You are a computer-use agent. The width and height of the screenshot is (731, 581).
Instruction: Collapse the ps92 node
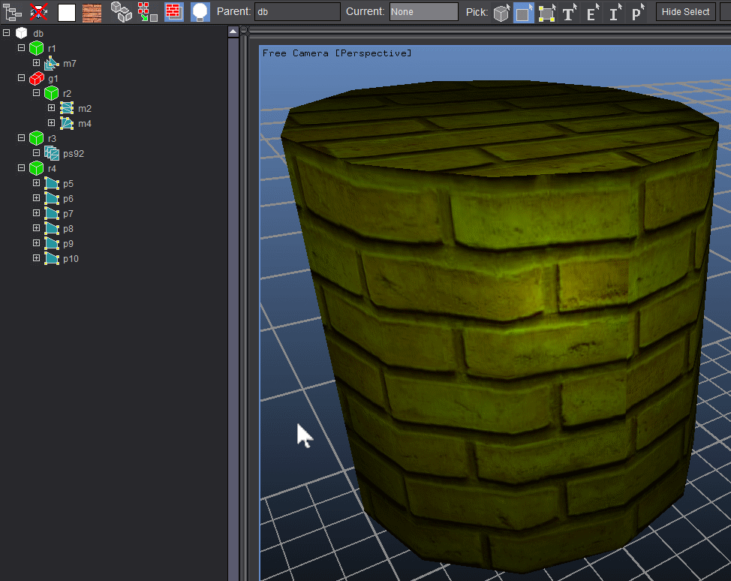click(36, 152)
